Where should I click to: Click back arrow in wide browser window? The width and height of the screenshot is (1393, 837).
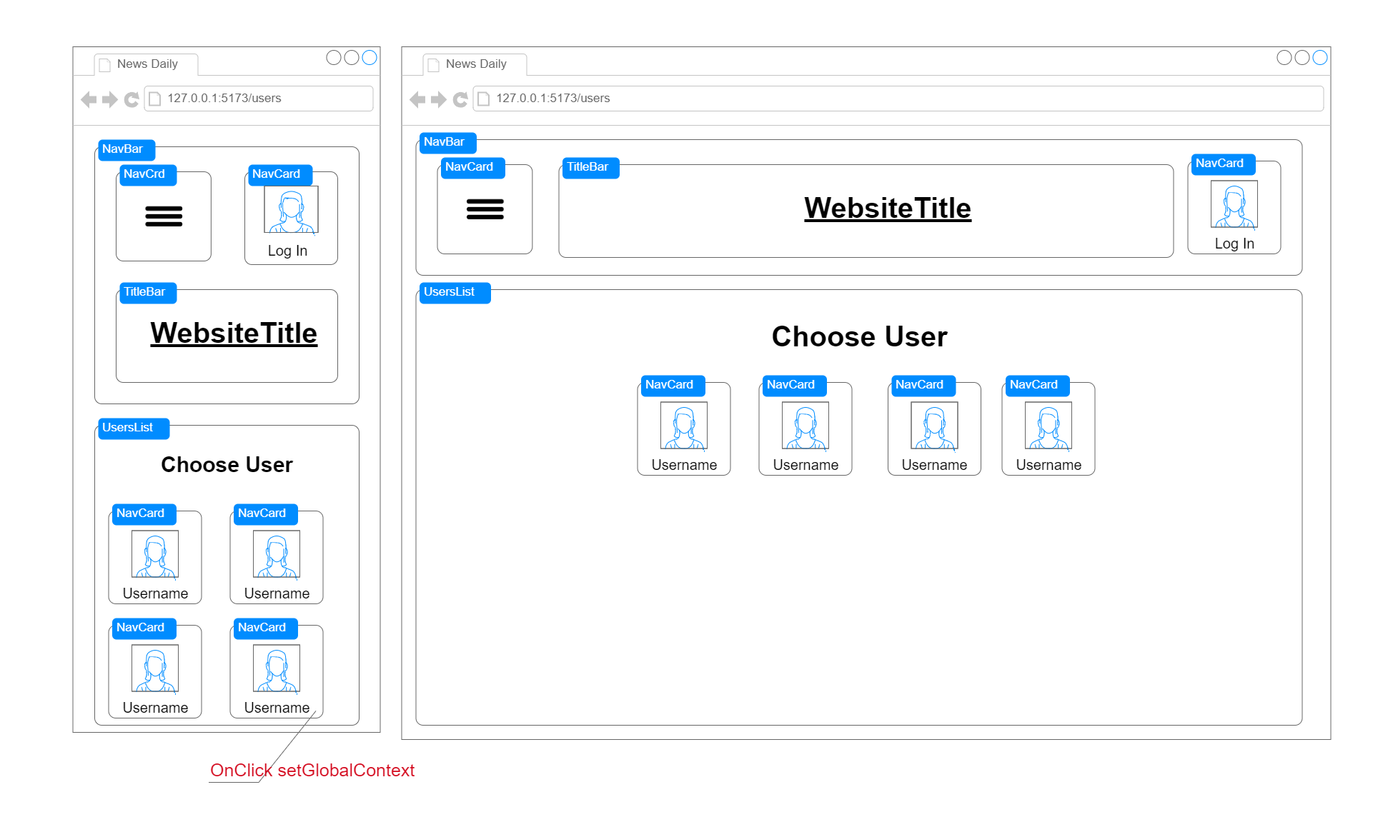pyautogui.click(x=417, y=99)
